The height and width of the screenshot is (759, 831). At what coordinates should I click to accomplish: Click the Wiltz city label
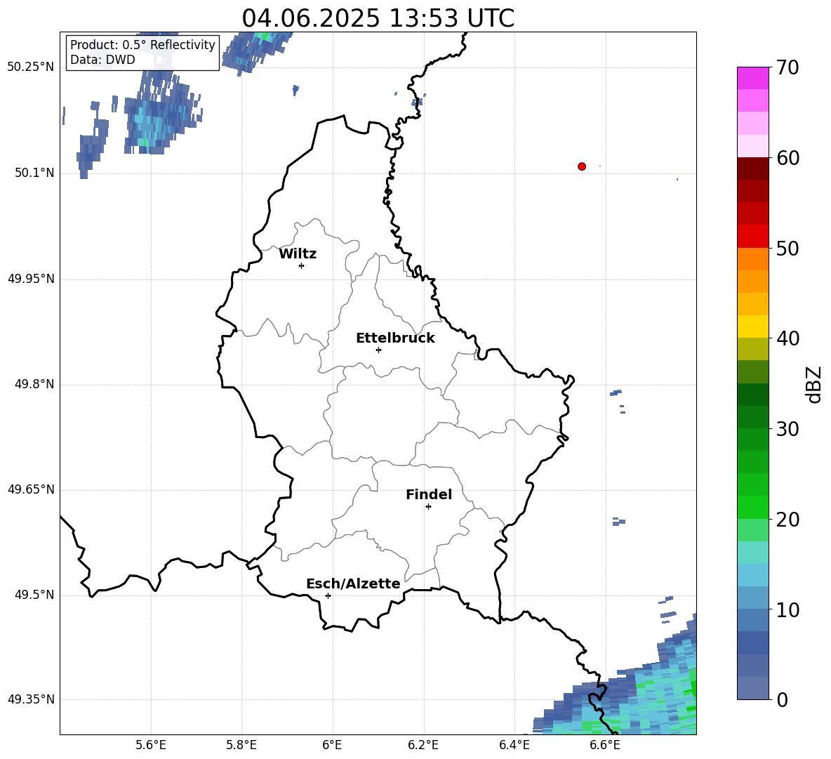(x=298, y=254)
